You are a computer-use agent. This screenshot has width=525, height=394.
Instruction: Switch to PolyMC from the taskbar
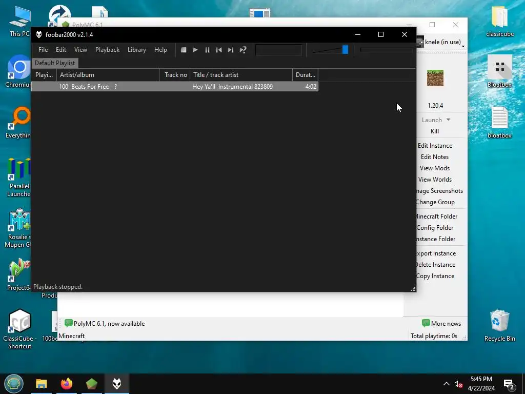91,384
